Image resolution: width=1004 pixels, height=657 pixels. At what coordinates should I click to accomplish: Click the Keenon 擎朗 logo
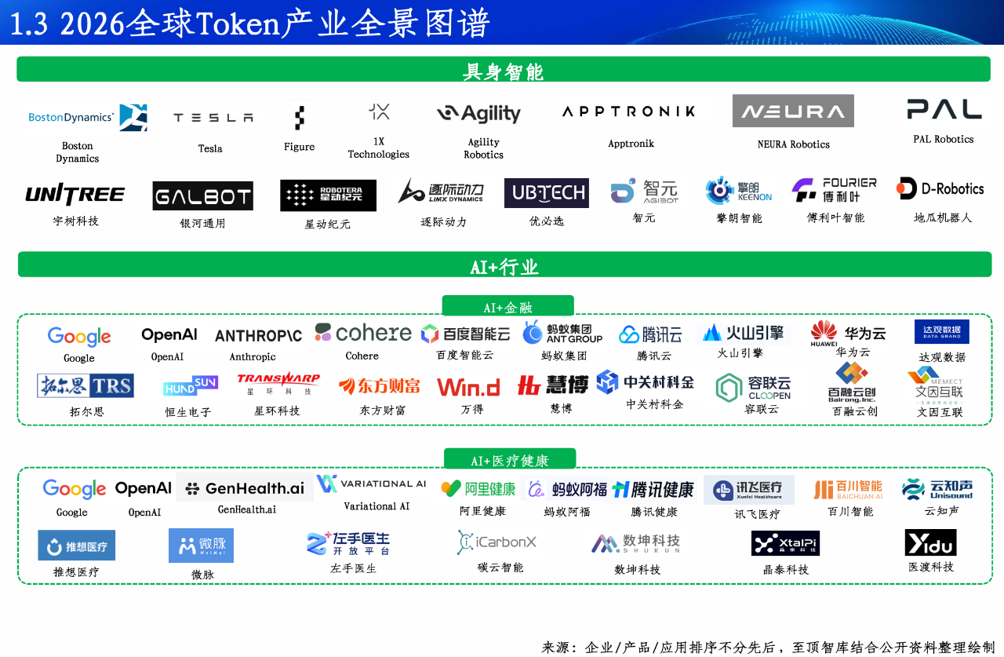[x=738, y=191]
